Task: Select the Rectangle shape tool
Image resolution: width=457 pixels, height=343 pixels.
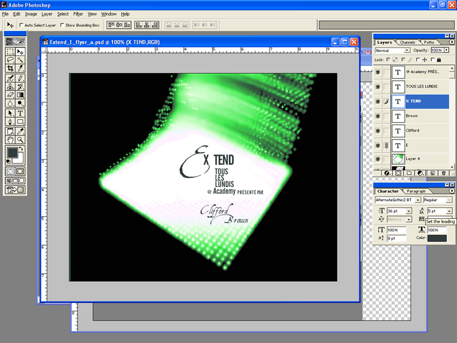Action: pyautogui.click(x=21, y=122)
